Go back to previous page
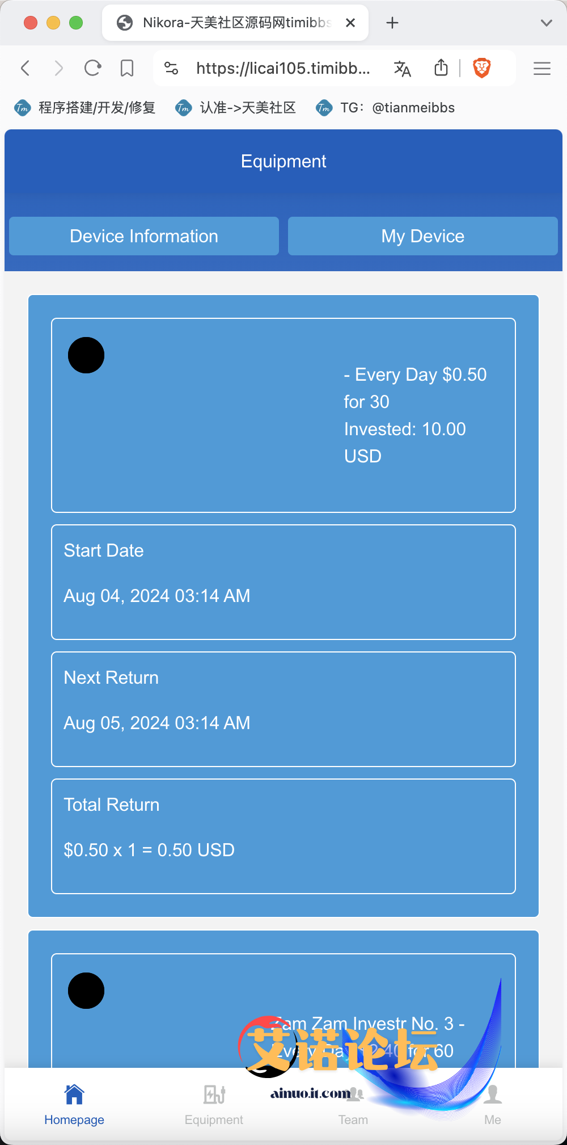The width and height of the screenshot is (567, 1145). pyautogui.click(x=25, y=68)
